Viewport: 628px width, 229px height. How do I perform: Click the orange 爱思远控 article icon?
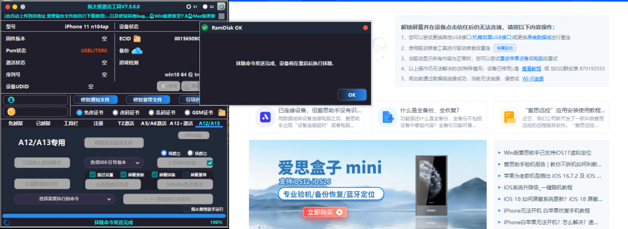click(509, 117)
